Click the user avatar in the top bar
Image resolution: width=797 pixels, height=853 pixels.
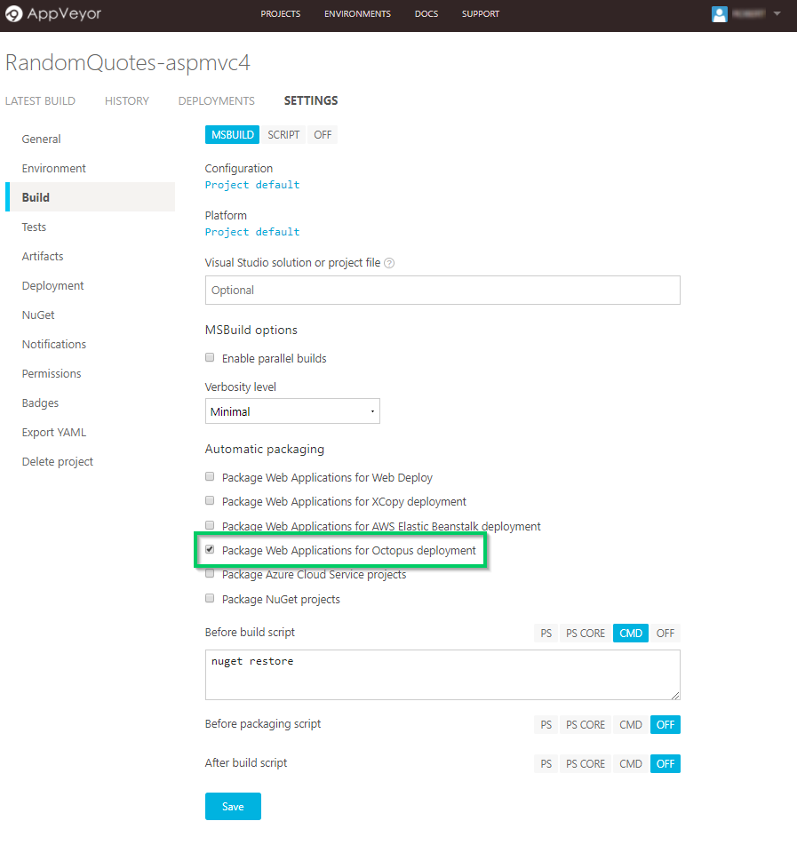(x=719, y=13)
